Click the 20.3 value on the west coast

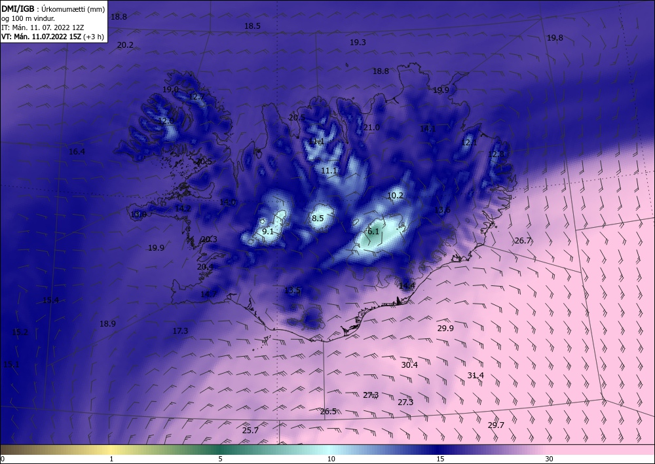click(209, 239)
